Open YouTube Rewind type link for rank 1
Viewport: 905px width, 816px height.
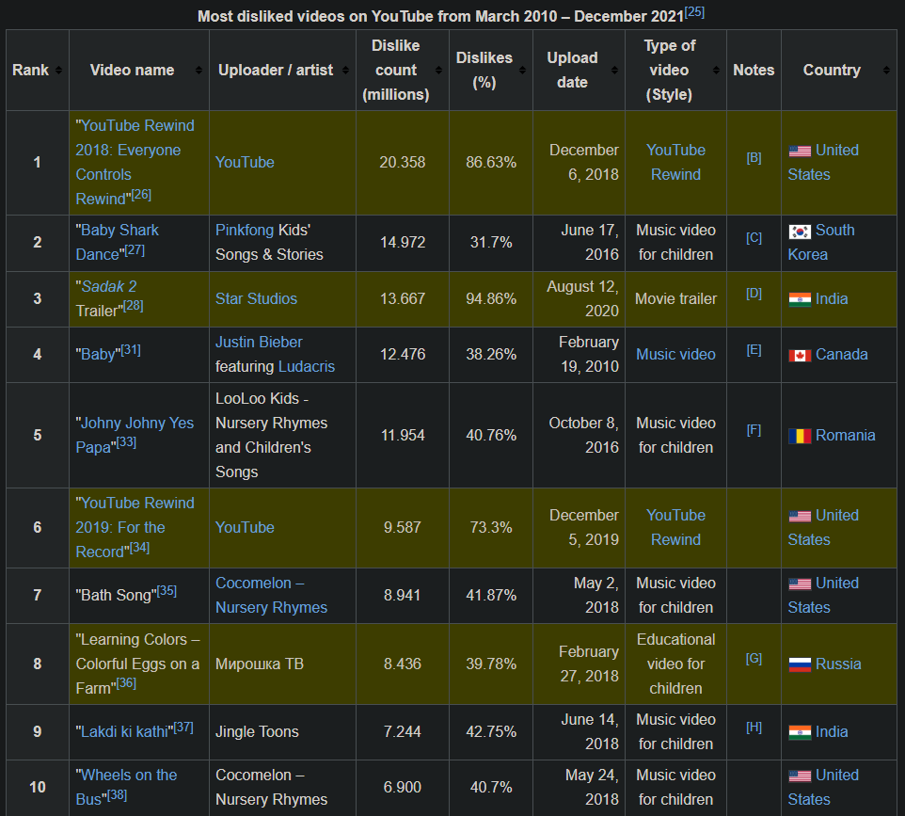(675, 162)
